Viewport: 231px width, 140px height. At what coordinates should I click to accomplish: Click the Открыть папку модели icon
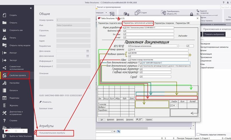[4, 45]
